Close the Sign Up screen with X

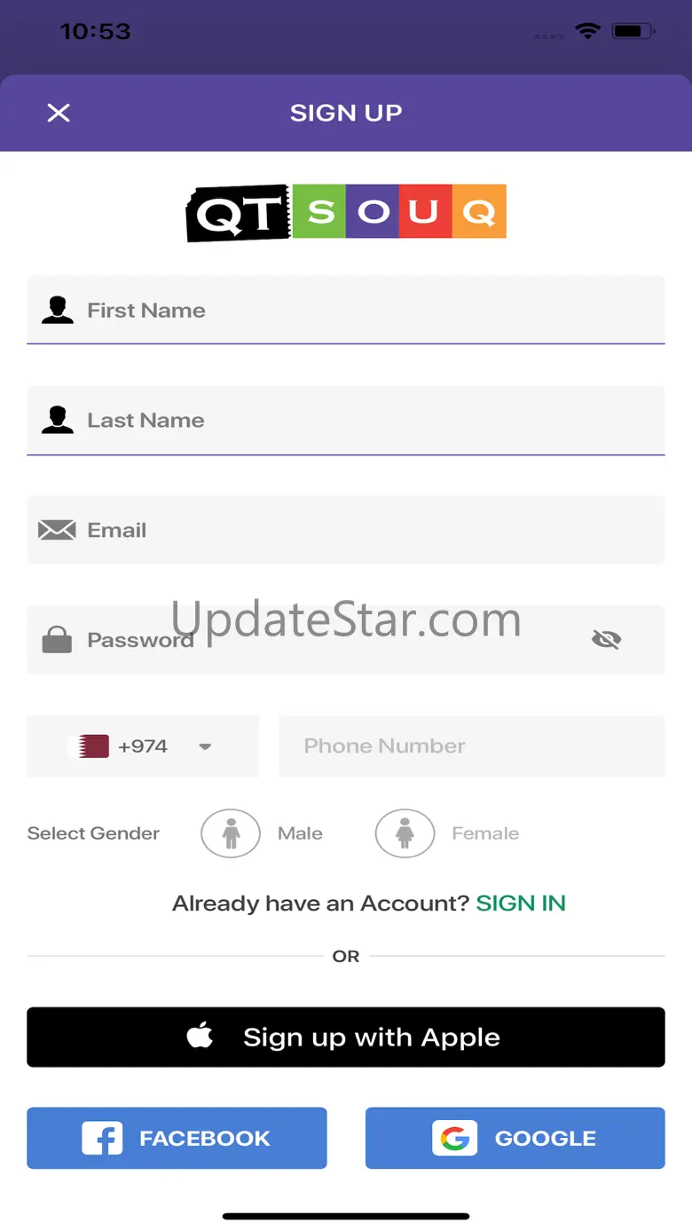[59, 113]
